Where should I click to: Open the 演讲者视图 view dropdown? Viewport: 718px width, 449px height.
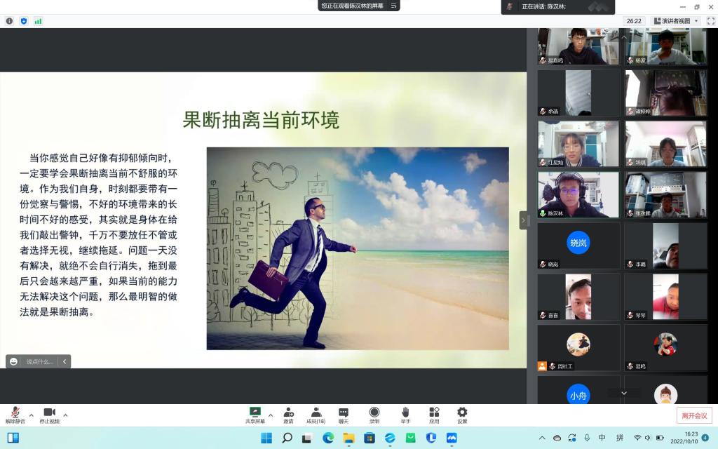click(676, 21)
